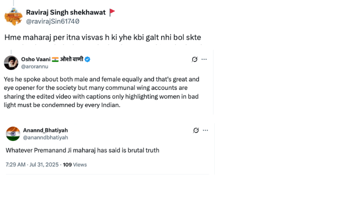Open the Anannd_Bhatiyah display name link
Image resolution: width=363 pixels, height=204 pixels.
(45, 131)
